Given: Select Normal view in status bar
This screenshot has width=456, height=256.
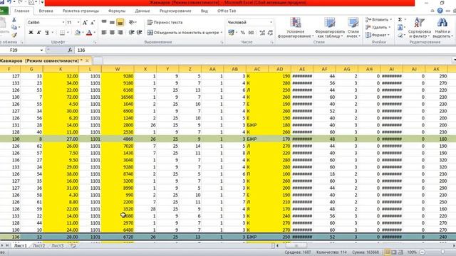Looking at the screenshot, I should 387,252.
